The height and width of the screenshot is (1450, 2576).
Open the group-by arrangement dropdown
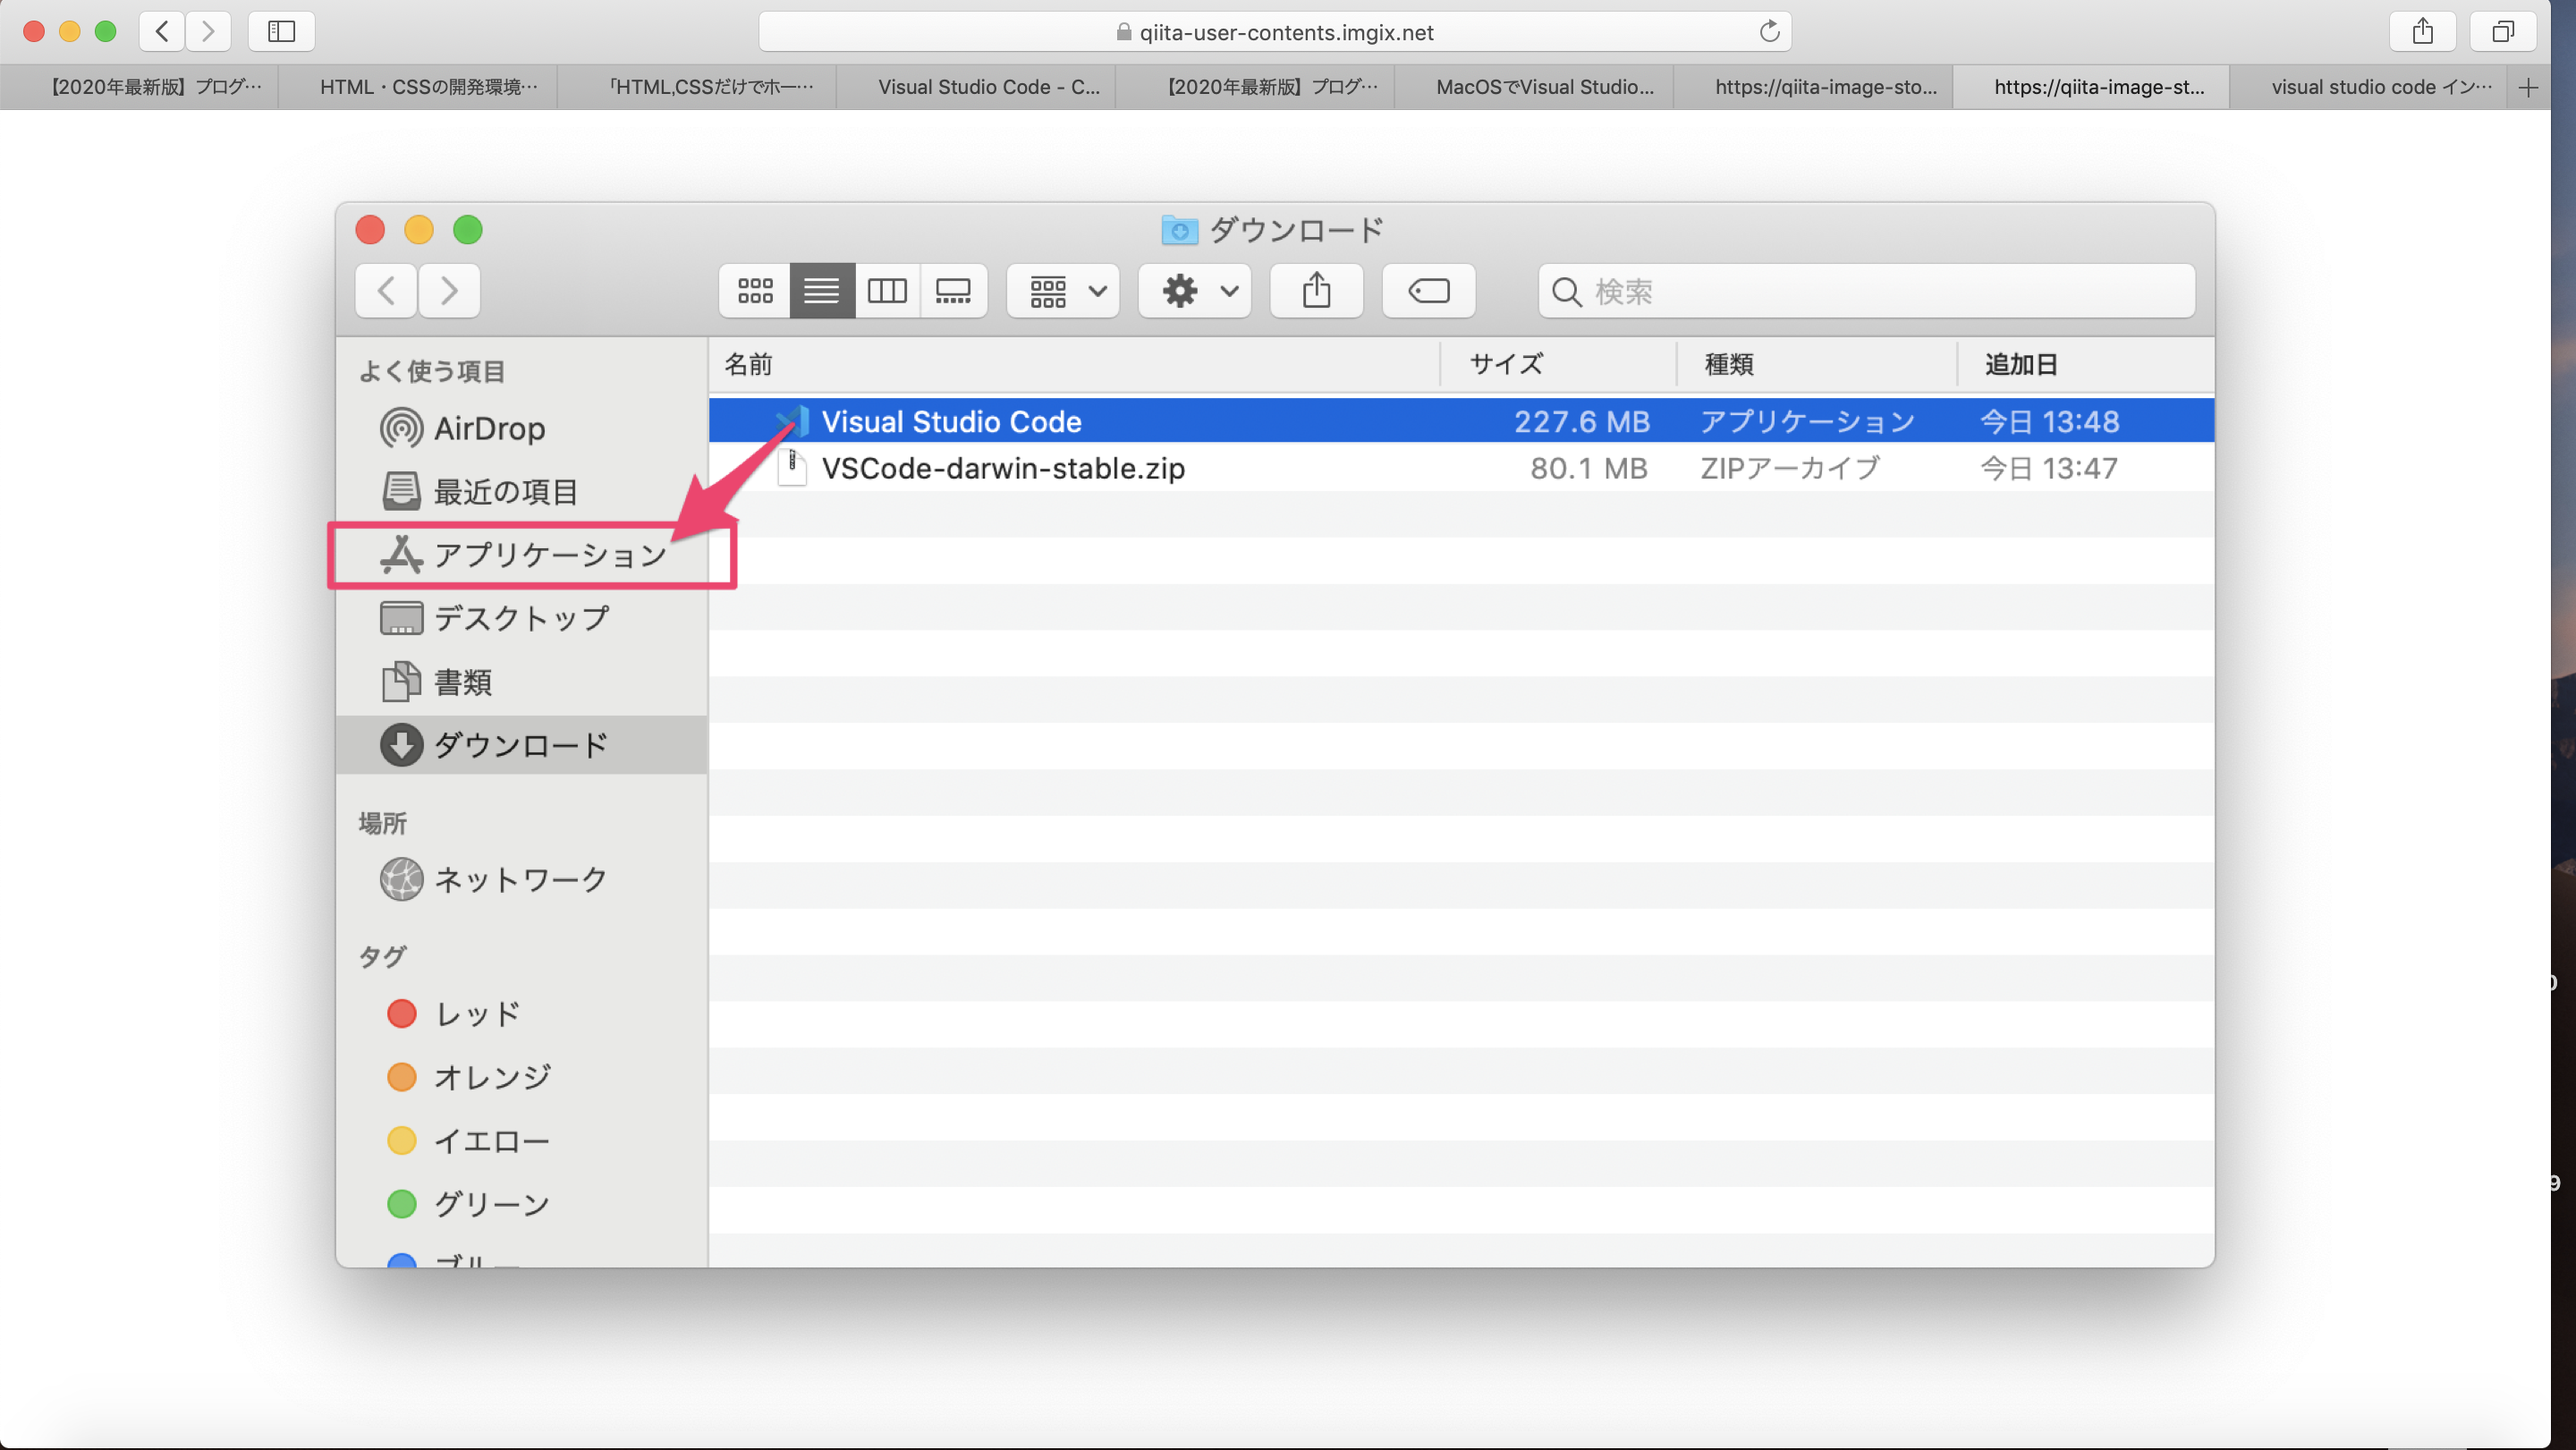tap(1063, 291)
